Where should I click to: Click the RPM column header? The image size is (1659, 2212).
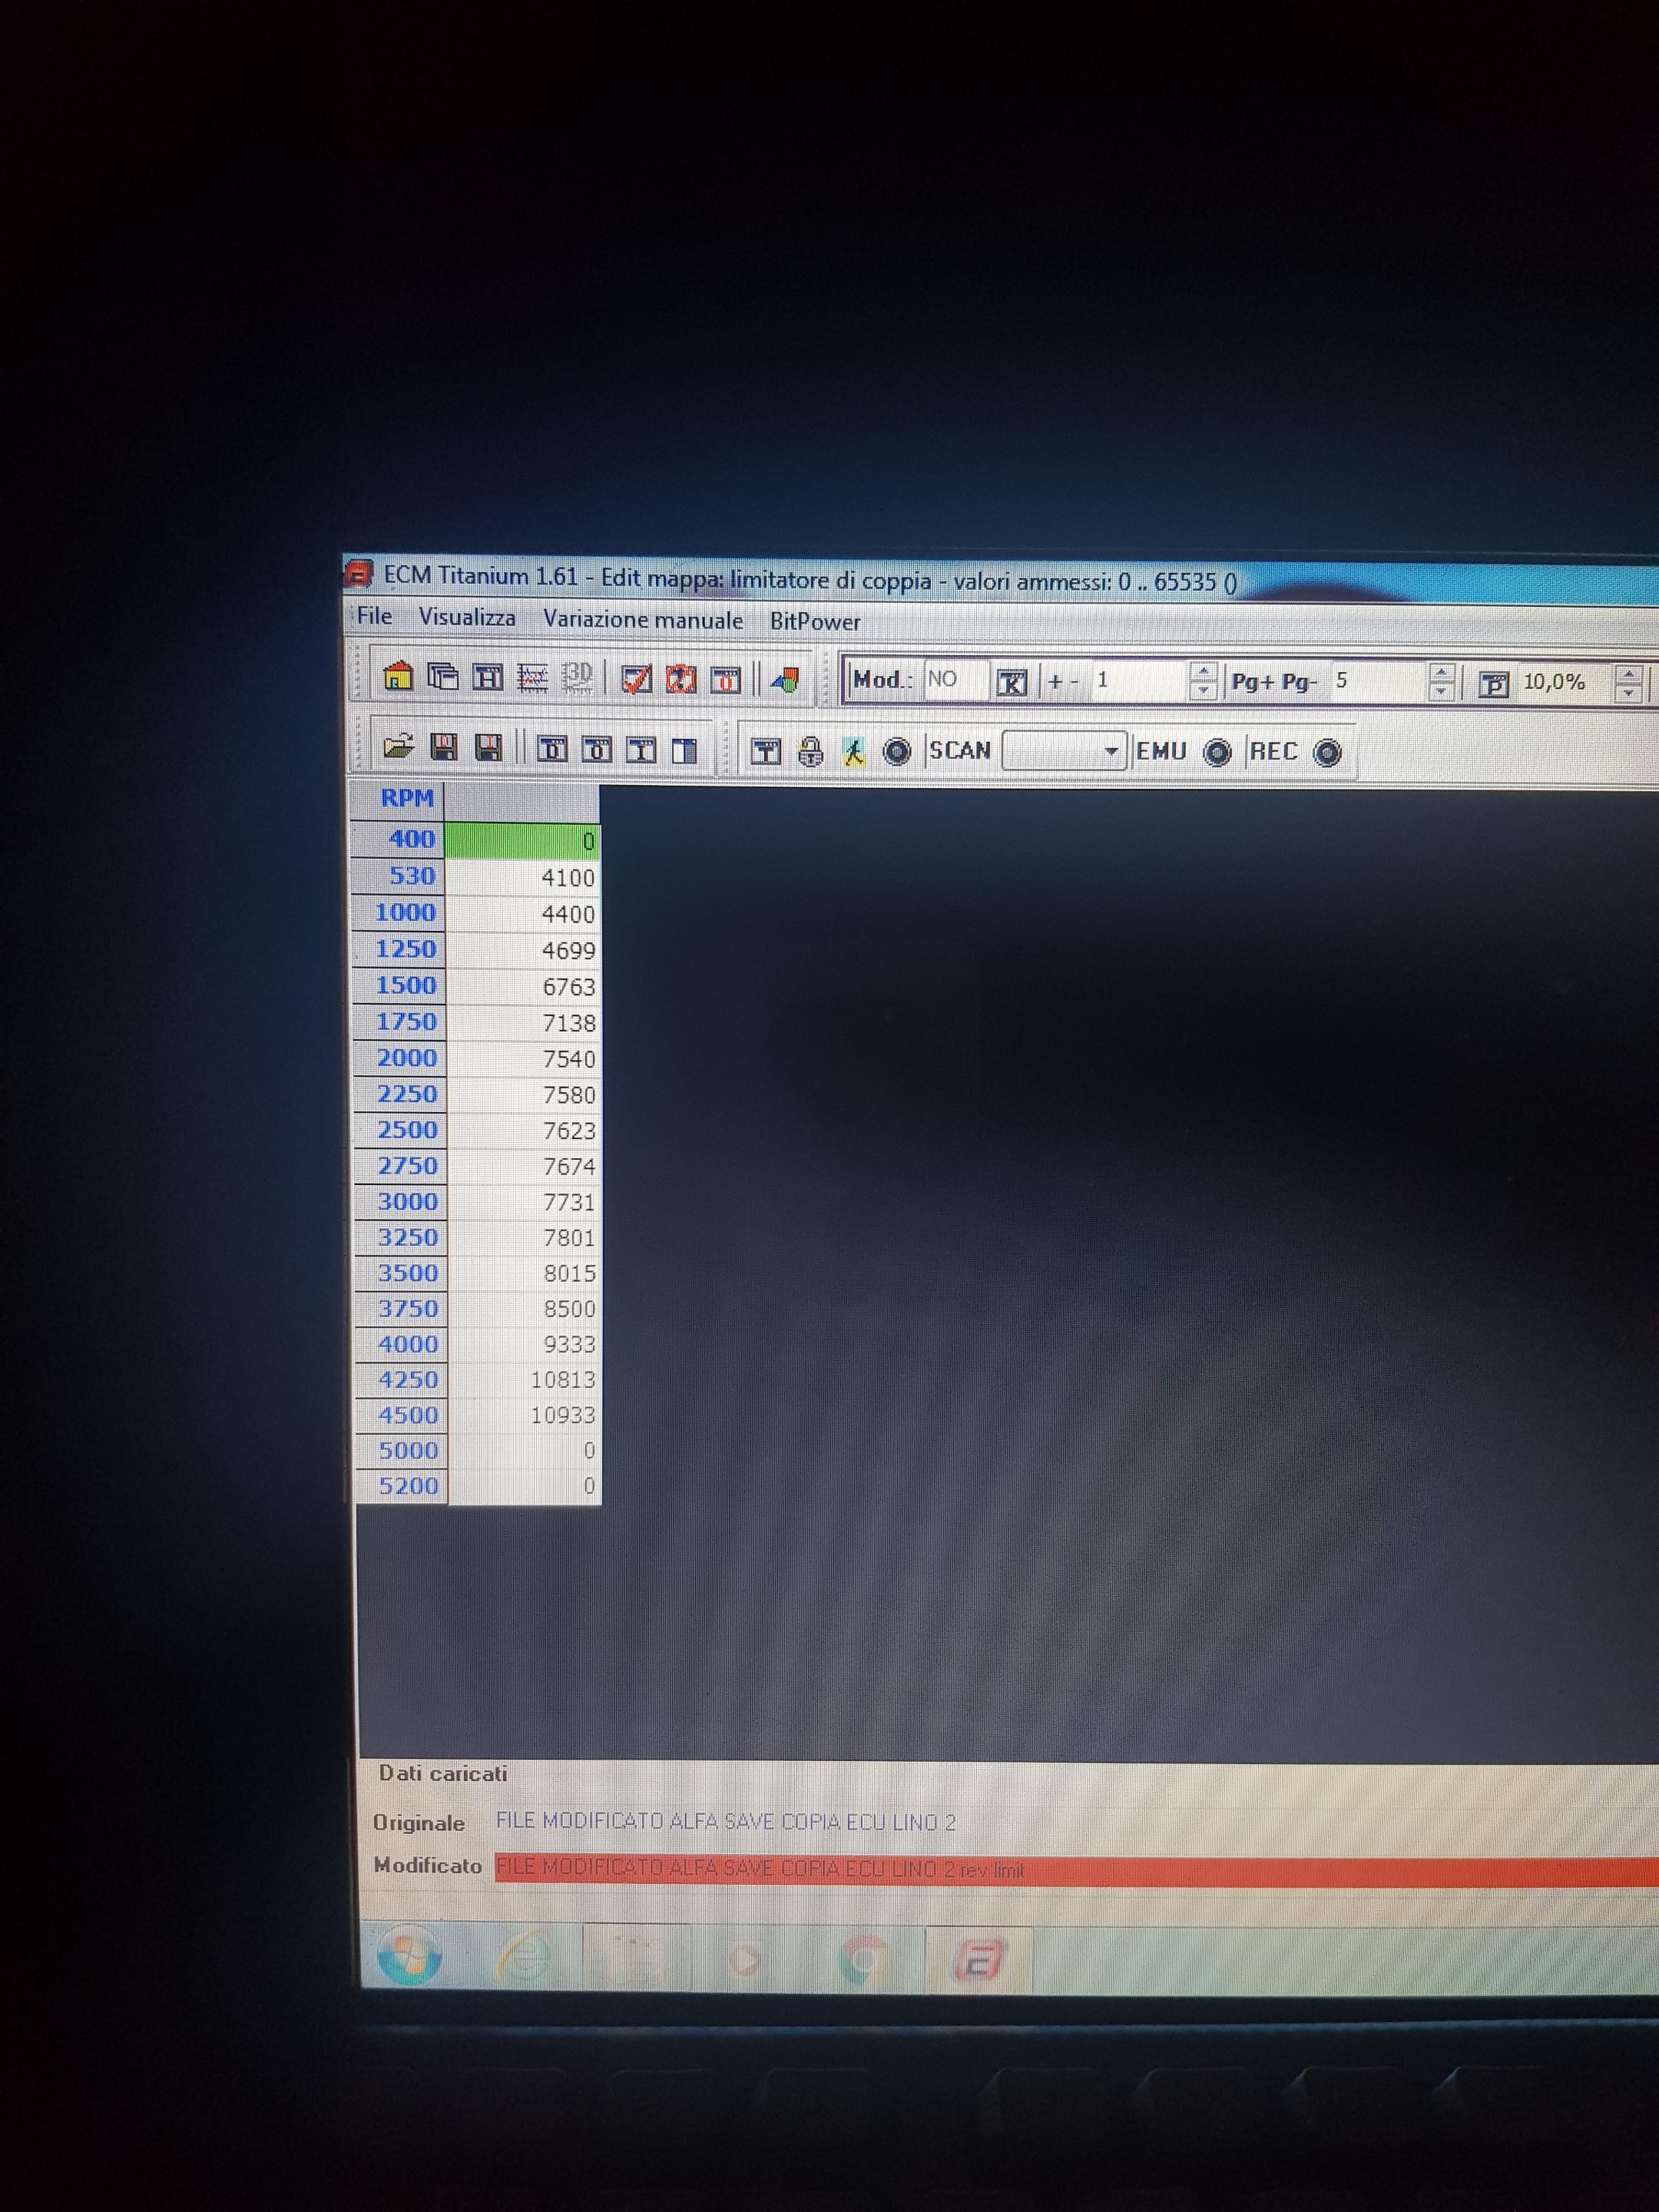click(399, 799)
